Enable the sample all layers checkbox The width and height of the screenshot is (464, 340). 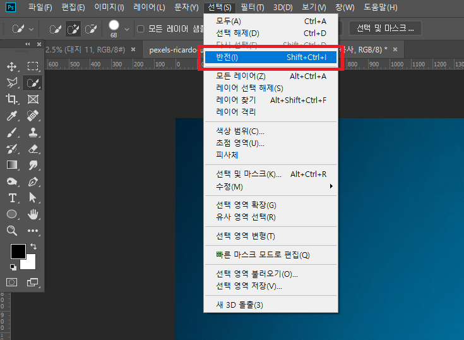[x=141, y=28]
